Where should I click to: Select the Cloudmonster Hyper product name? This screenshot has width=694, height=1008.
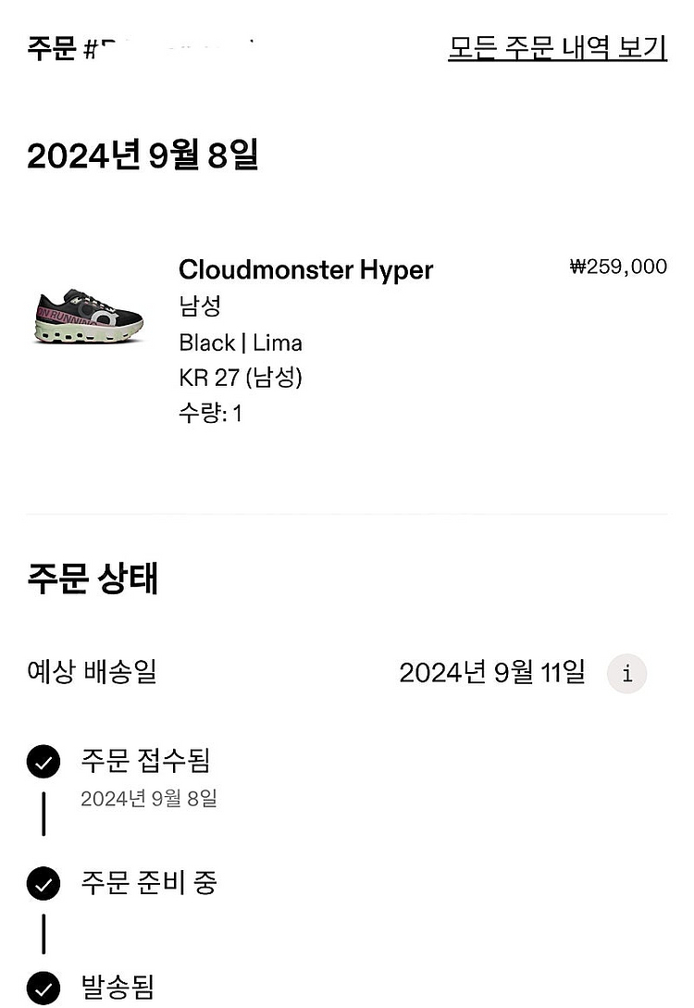(305, 270)
